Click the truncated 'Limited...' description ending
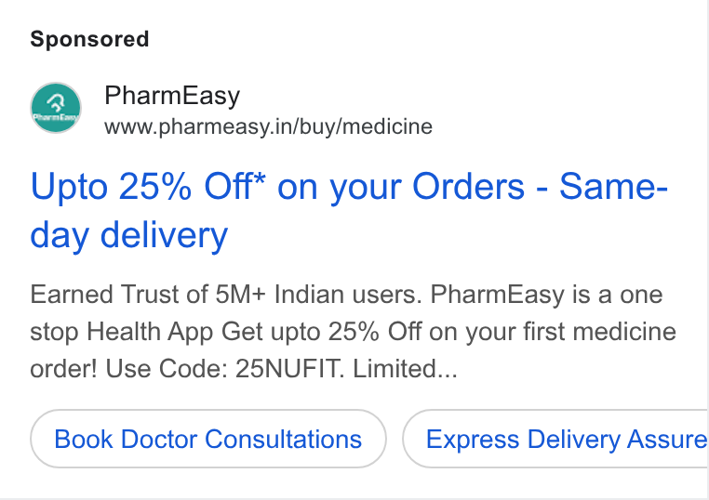 coord(405,369)
